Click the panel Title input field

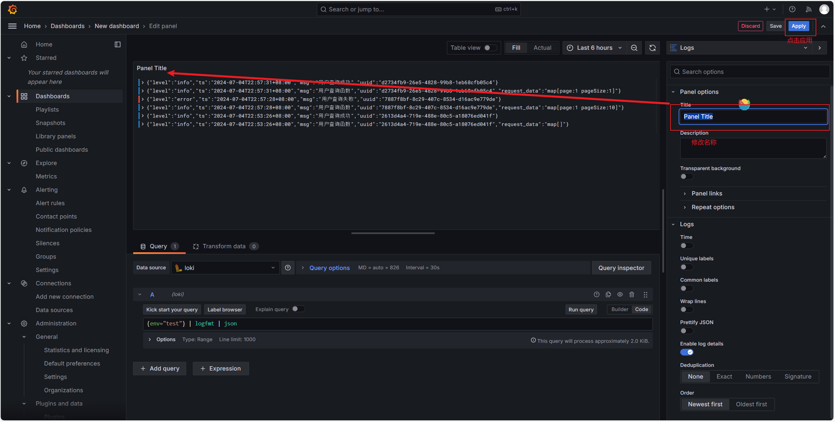(753, 117)
